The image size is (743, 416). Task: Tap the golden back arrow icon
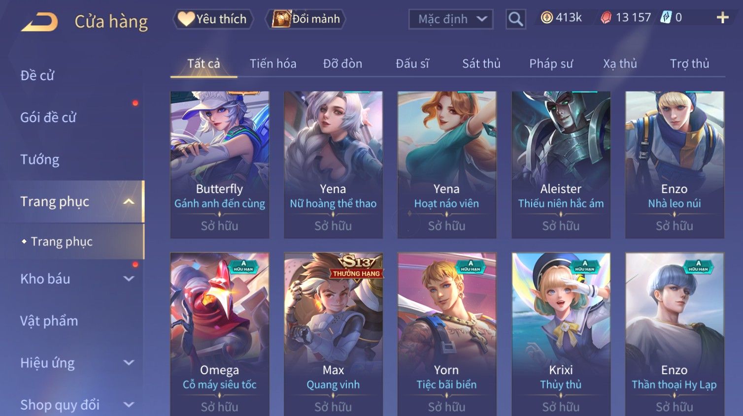pyautogui.click(x=39, y=22)
